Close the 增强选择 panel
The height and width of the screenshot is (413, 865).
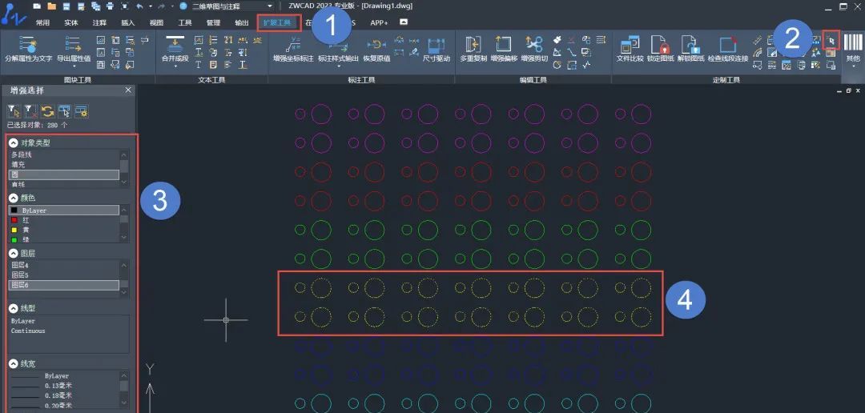(128, 90)
